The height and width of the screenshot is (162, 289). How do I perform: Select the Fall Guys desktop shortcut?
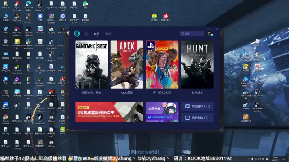(40, 30)
